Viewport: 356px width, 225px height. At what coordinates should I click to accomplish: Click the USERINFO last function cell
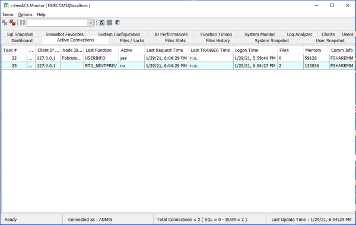click(101, 58)
